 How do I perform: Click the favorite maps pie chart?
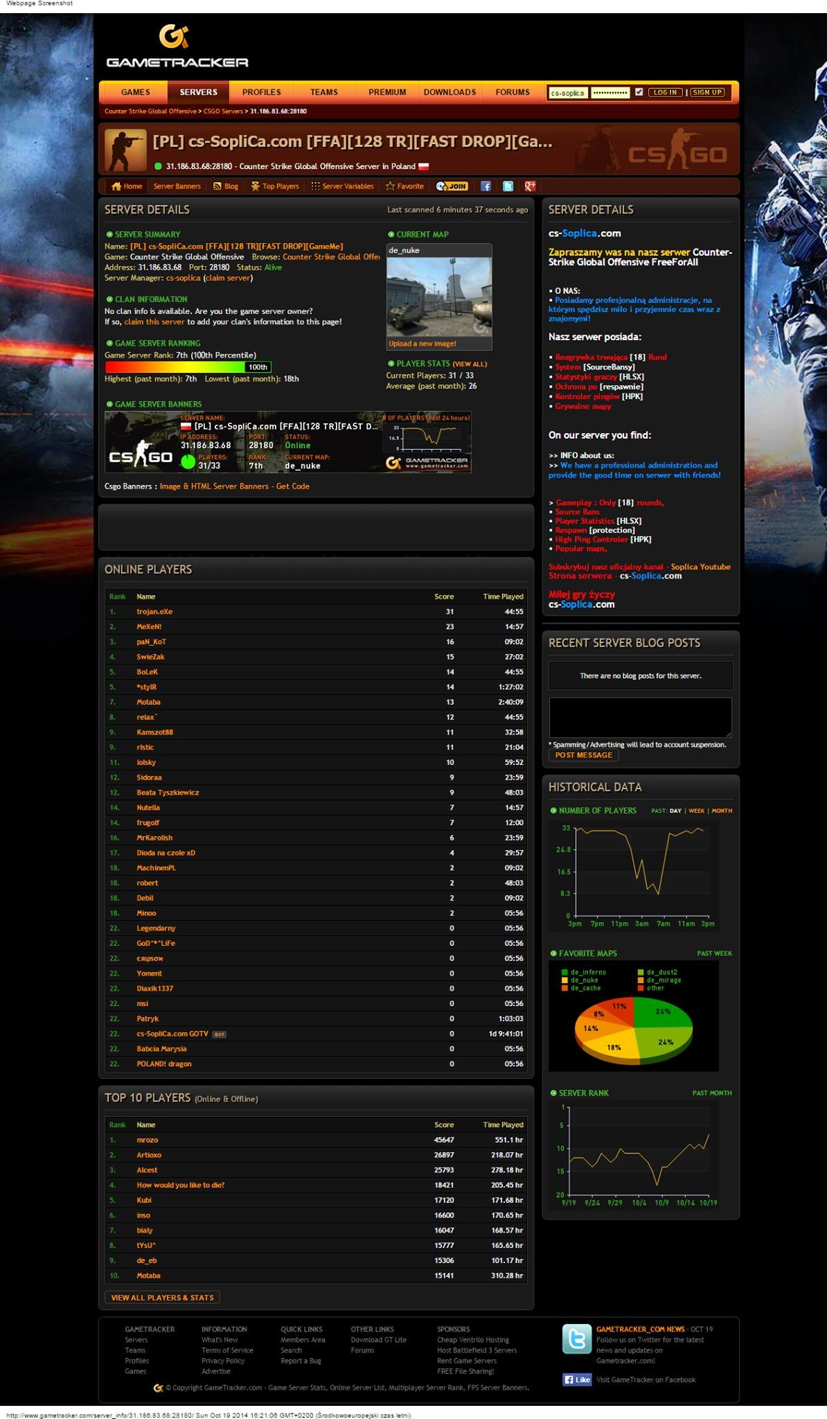[x=634, y=1030]
